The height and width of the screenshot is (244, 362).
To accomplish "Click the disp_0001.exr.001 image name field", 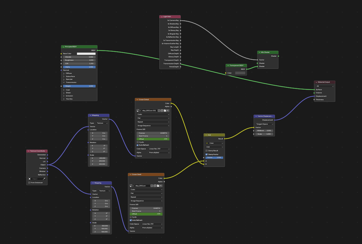I will (x=149, y=111).
